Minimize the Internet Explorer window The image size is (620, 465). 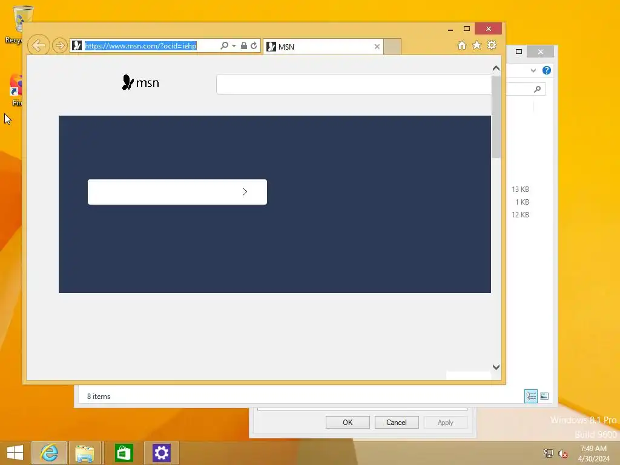[x=450, y=29]
